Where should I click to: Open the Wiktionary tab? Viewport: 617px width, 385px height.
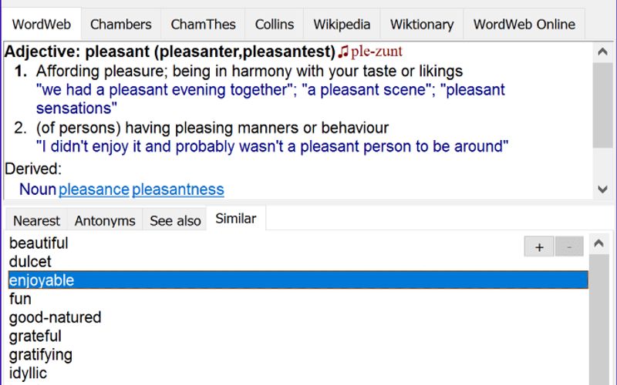[422, 24]
